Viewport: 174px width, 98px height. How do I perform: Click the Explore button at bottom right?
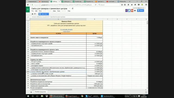click(x=146, y=92)
